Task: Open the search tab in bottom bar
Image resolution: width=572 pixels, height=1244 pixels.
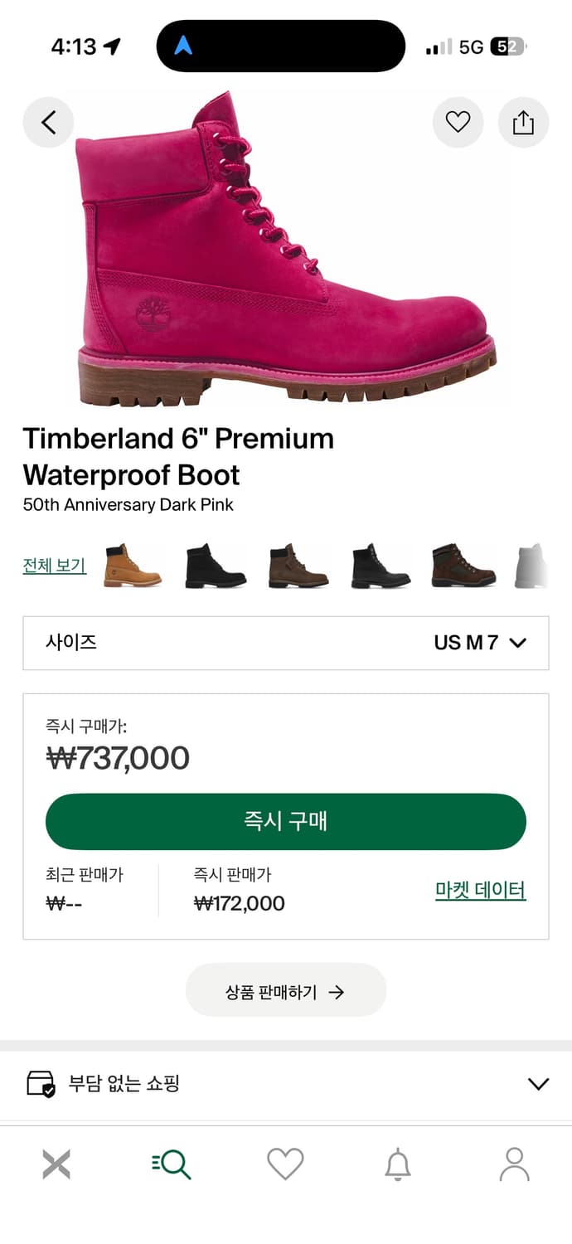Action: [172, 1164]
